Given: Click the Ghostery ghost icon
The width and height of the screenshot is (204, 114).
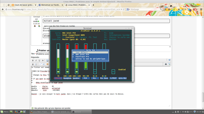Looking at the screenshot, I should coord(189,10).
